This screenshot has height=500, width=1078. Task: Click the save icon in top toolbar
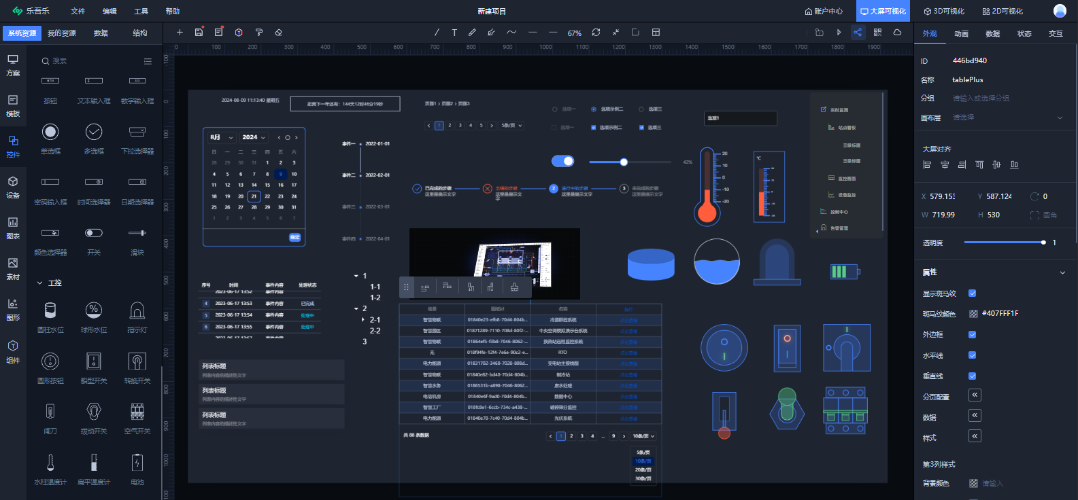click(x=199, y=33)
